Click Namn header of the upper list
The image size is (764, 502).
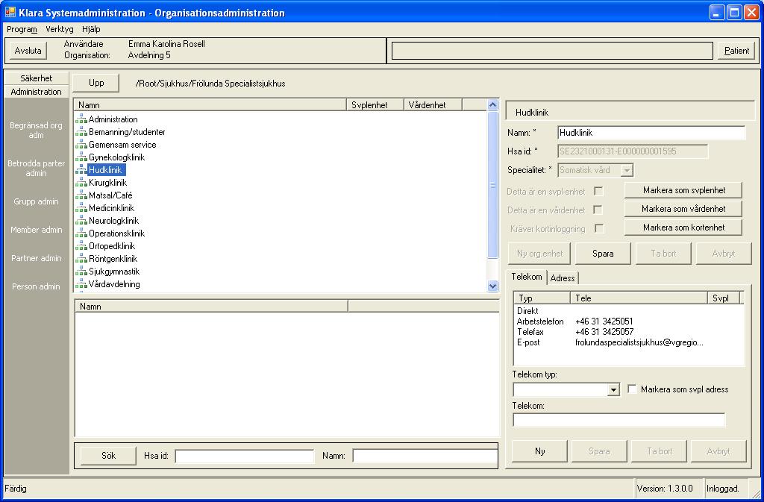click(210, 104)
